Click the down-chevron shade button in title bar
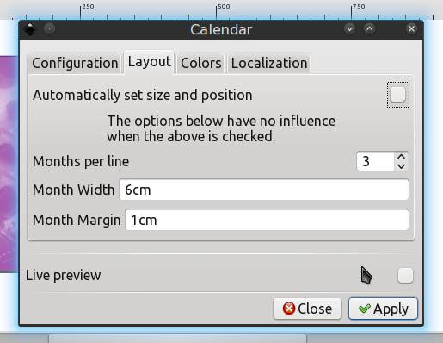Viewport: 443px width, 343px height. [x=349, y=28]
